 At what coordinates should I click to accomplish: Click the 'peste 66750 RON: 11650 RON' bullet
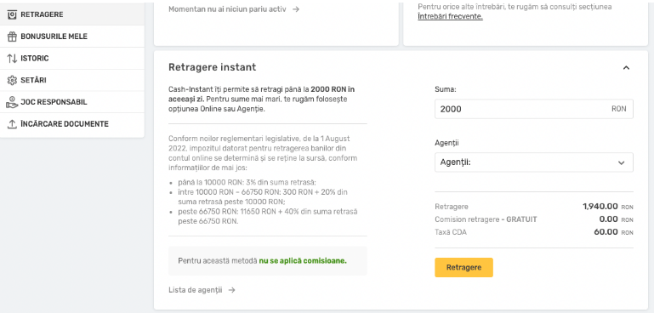pyautogui.click(x=267, y=217)
